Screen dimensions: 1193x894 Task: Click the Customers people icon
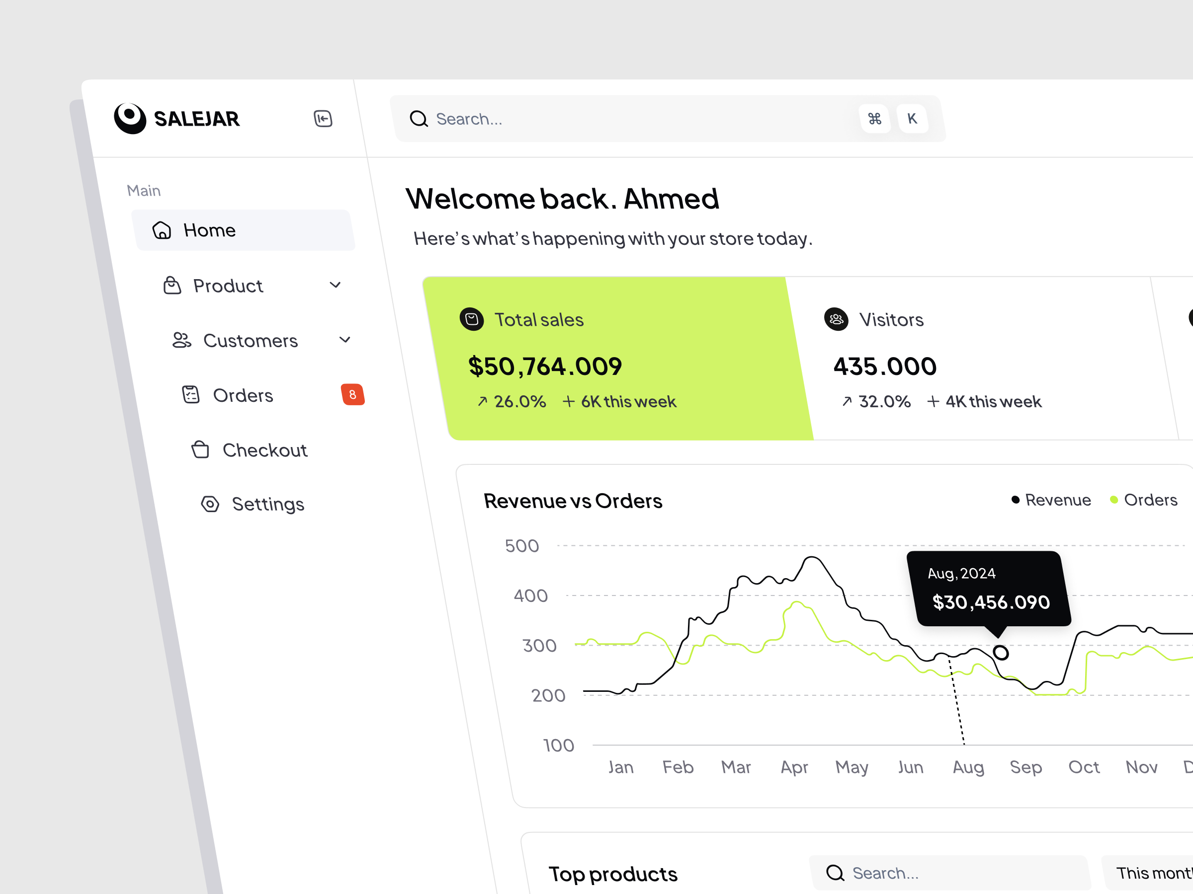182,340
